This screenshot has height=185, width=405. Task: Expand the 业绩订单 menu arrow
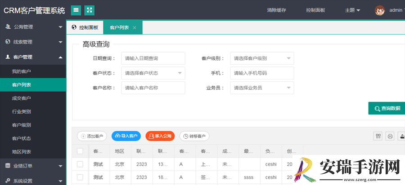coord(60,166)
